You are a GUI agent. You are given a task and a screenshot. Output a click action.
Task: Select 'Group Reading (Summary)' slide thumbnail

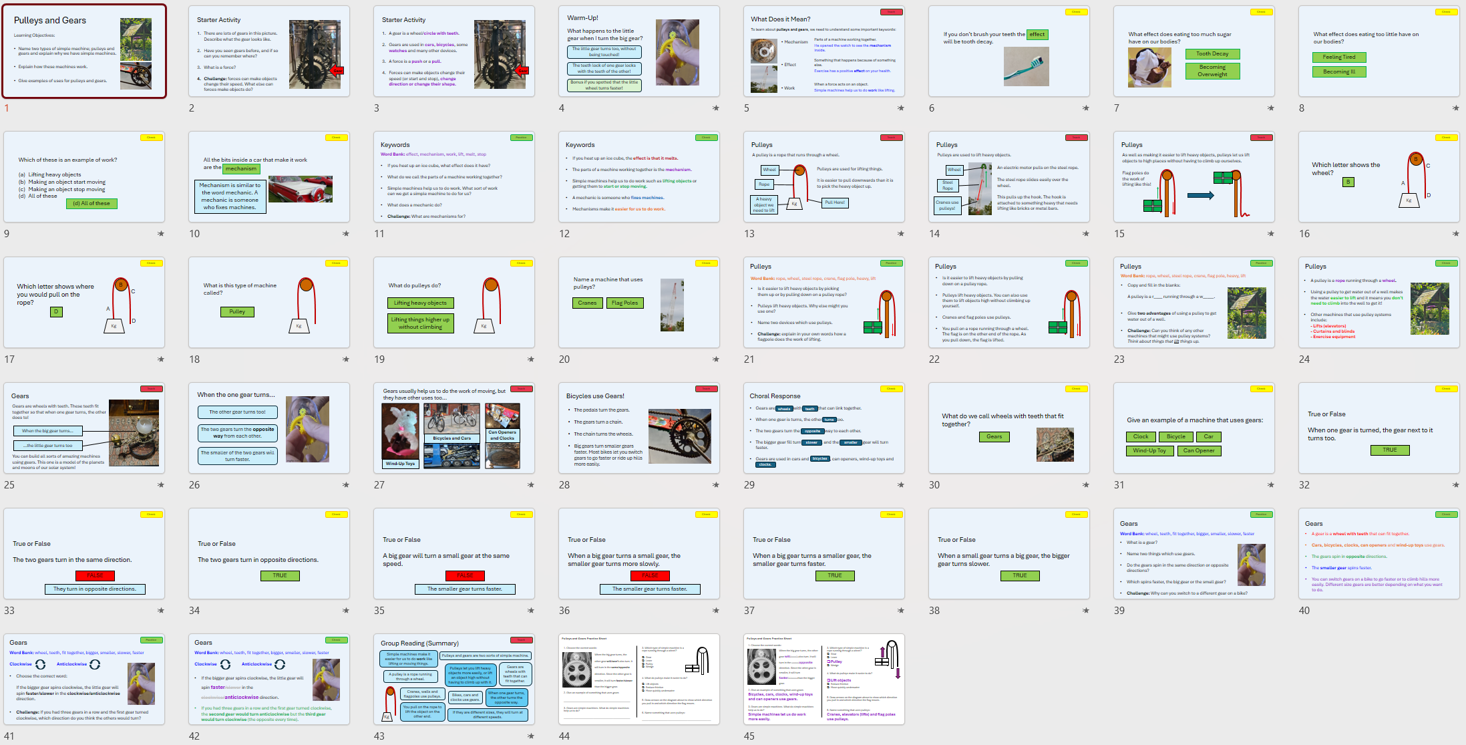pos(453,680)
